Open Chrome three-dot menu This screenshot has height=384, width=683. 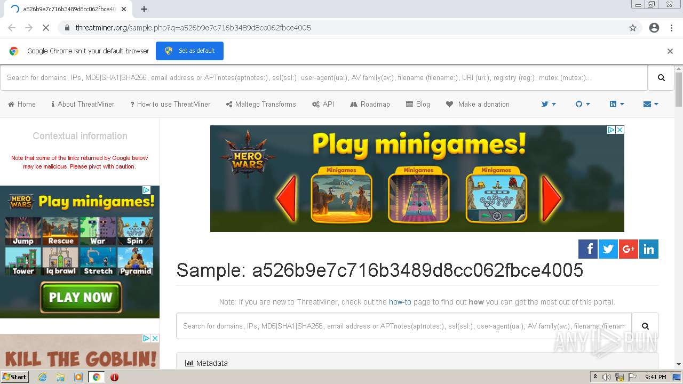671,28
